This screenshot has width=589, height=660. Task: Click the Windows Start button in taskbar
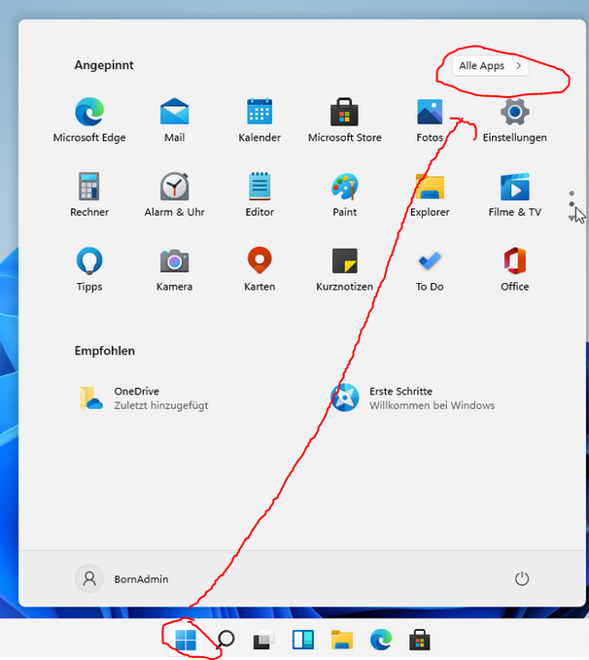point(186,640)
